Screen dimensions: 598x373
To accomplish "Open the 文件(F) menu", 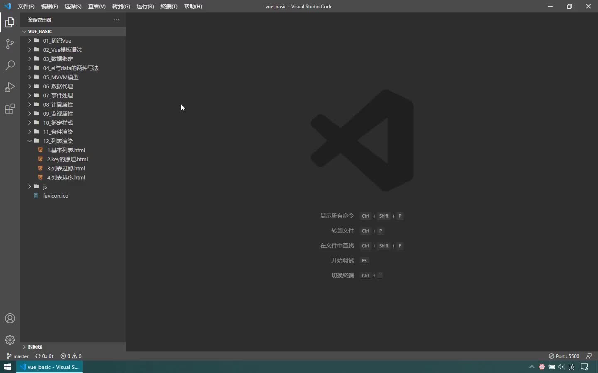I will point(26,6).
